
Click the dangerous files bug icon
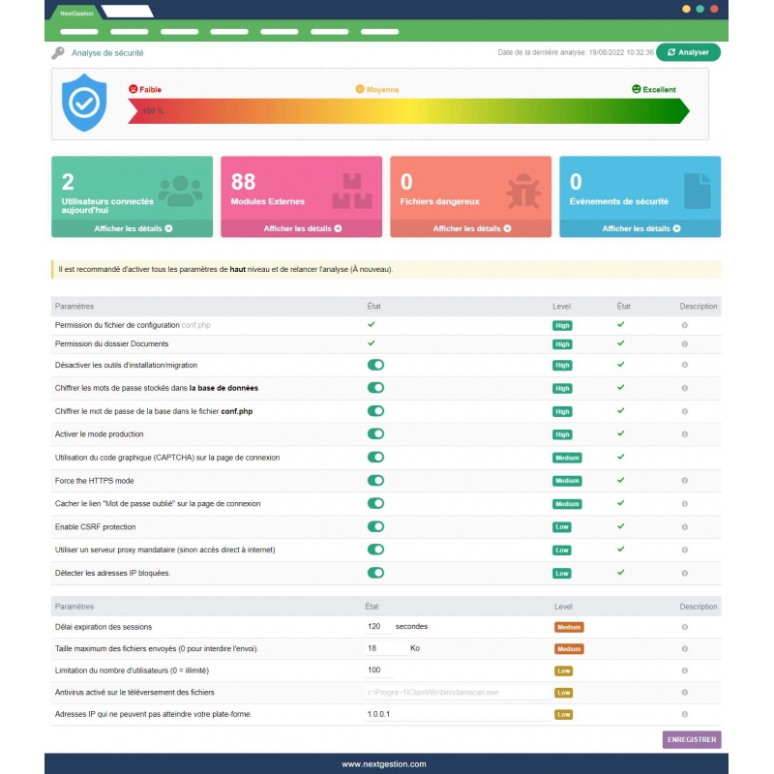[x=520, y=191]
